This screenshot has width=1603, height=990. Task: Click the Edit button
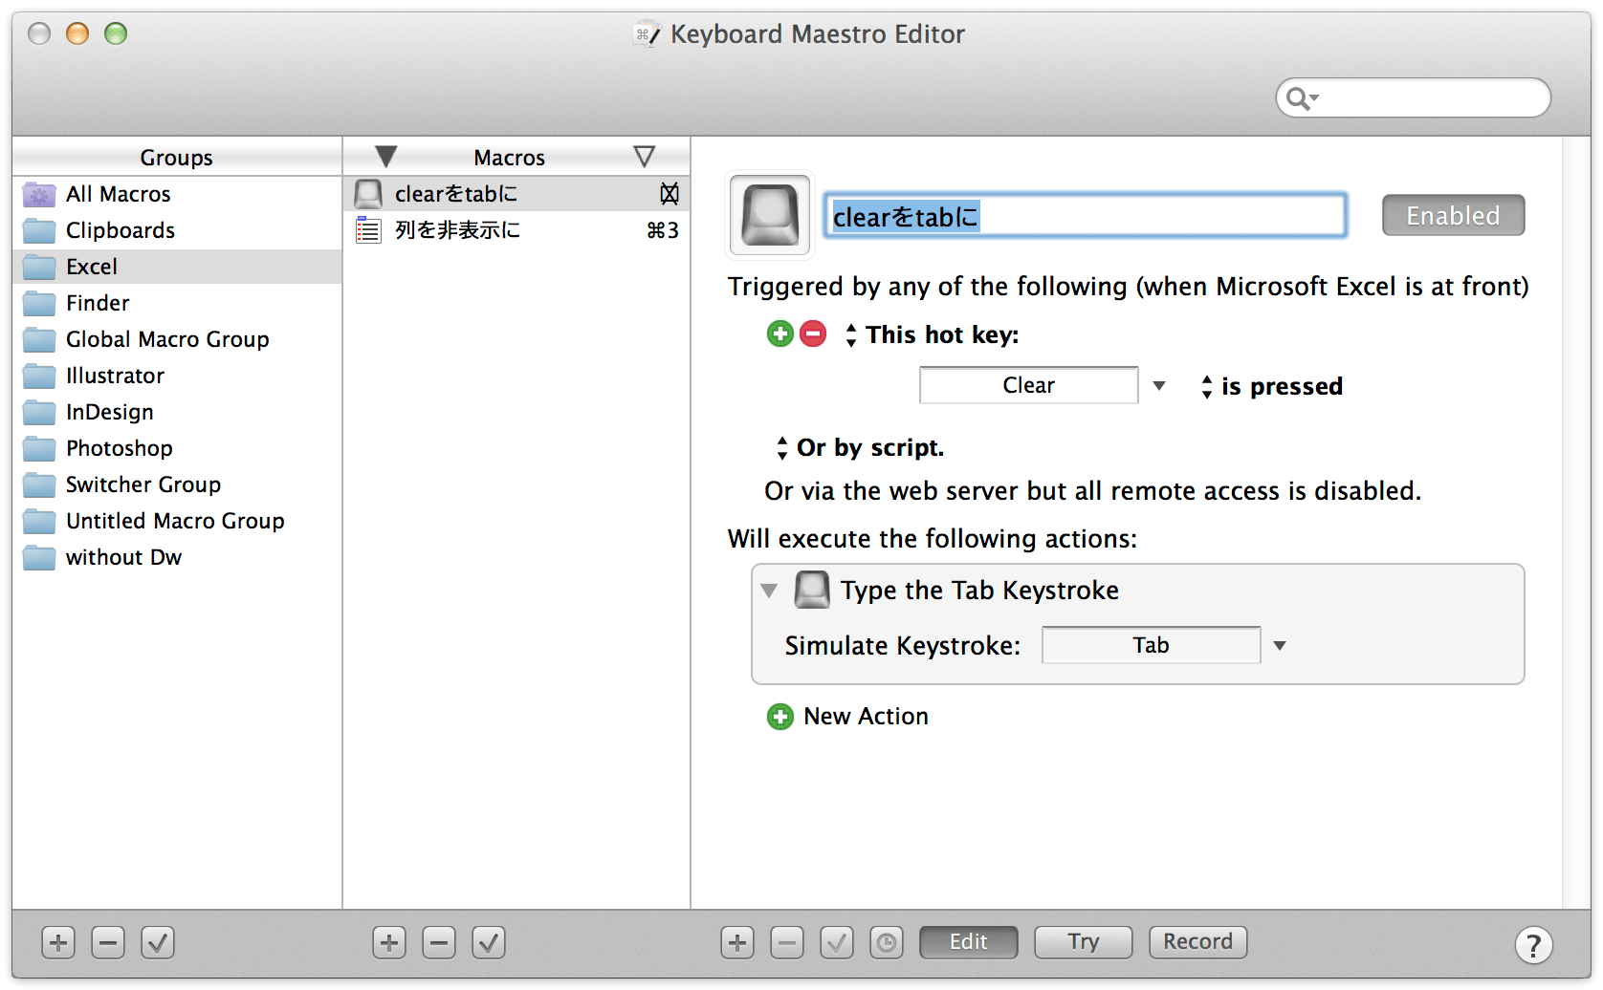click(x=969, y=942)
